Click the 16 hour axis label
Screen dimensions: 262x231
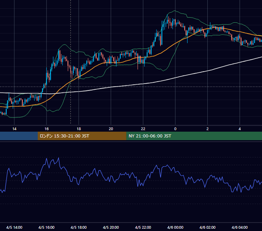tap(47, 129)
